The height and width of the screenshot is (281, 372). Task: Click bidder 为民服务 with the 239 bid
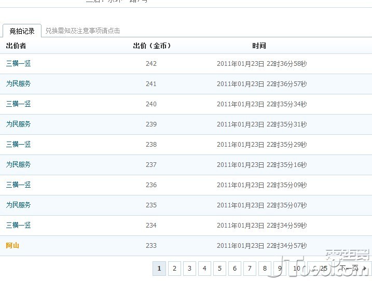coord(18,124)
